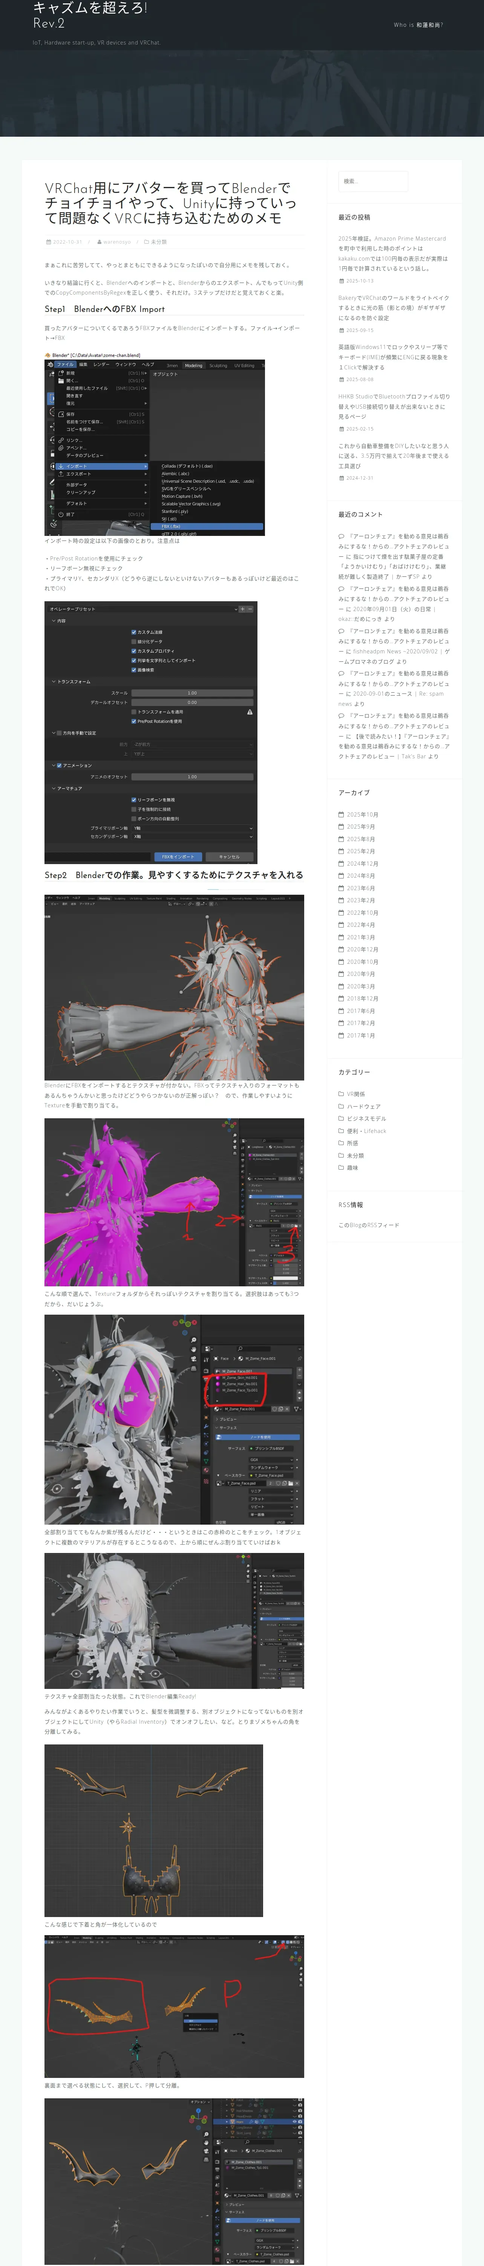Toggle the Pre/Post Rotationを使用 checkbox

tap(133, 721)
